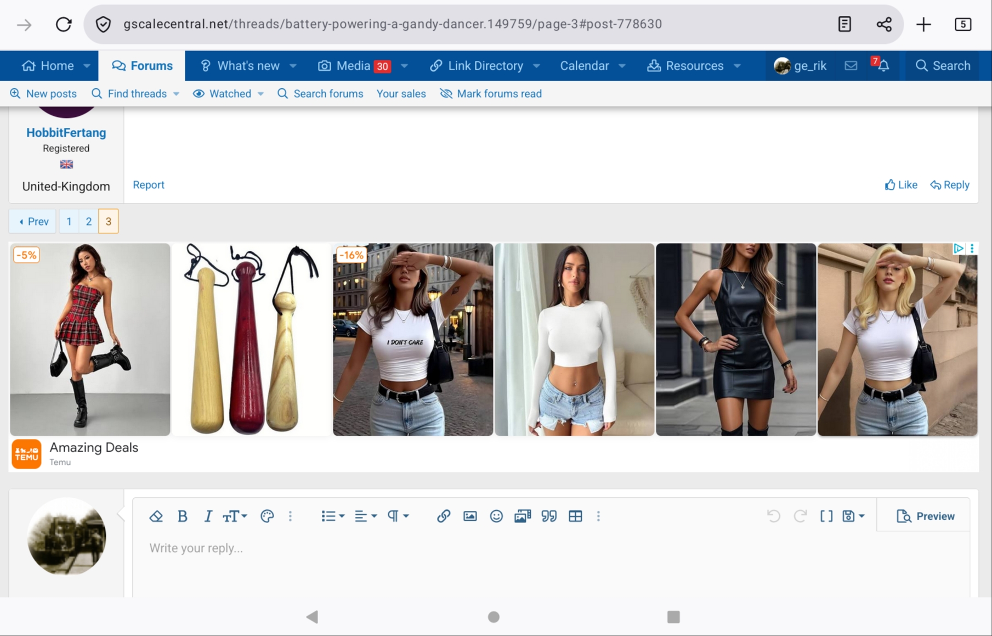
Task: Open the Forums tab
Action: pyautogui.click(x=142, y=66)
